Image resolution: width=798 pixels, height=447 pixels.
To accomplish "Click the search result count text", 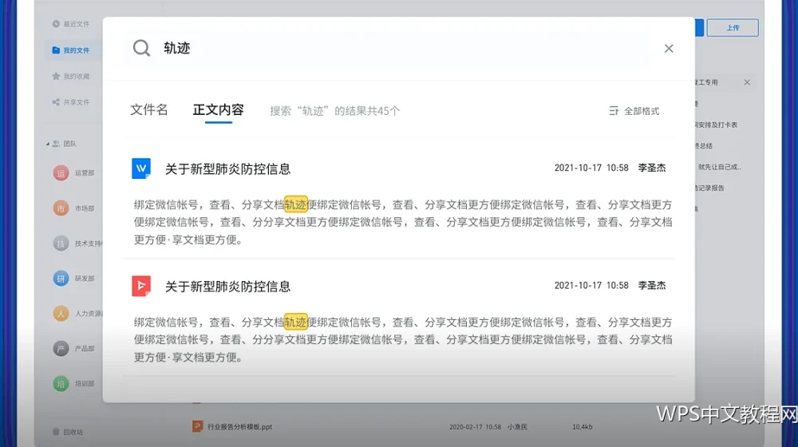I will pos(335,111).
